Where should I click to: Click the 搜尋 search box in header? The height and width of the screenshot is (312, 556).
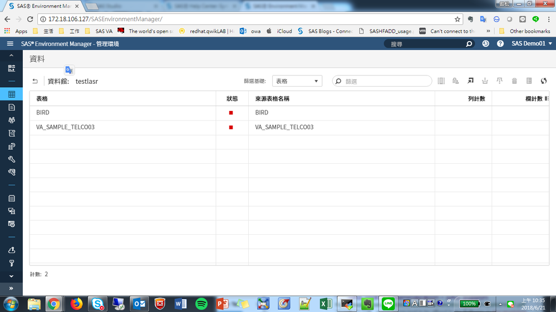coord(430,44)
